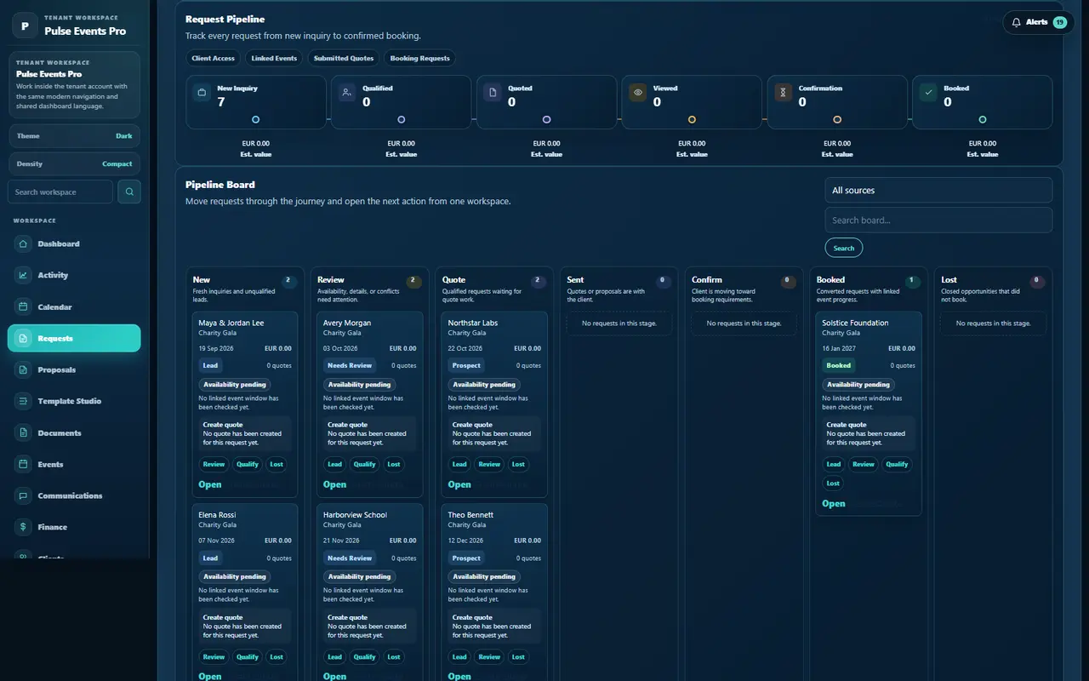
Task: Select the Linked Events tab
Action: [x=274, y=58]
